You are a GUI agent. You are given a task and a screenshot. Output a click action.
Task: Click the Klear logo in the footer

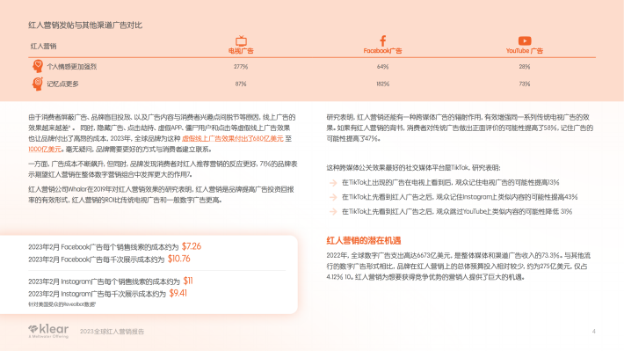point(48,331)
